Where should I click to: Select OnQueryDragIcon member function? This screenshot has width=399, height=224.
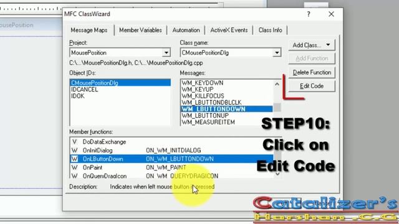(x=171, y=175)
